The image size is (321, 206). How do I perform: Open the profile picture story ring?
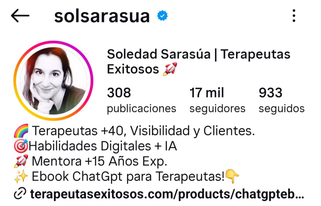pyautogui.click(x=53, y=81)
